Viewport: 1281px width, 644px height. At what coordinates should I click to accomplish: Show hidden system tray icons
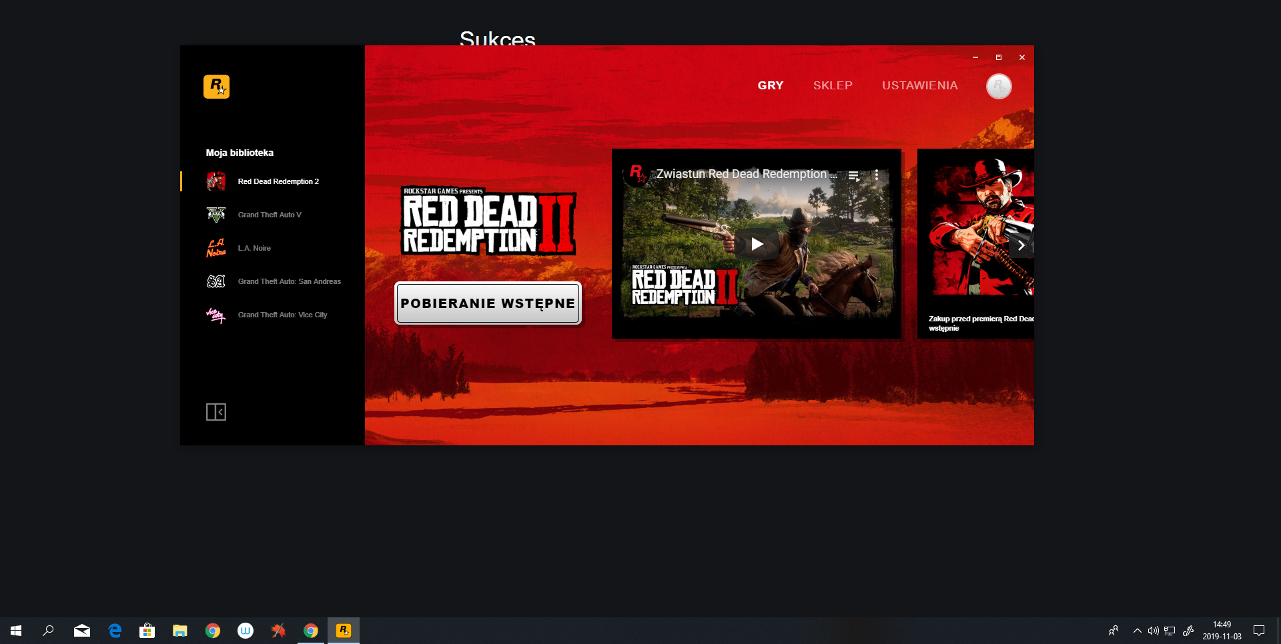pyautogui.click(x=1138, y=631)
